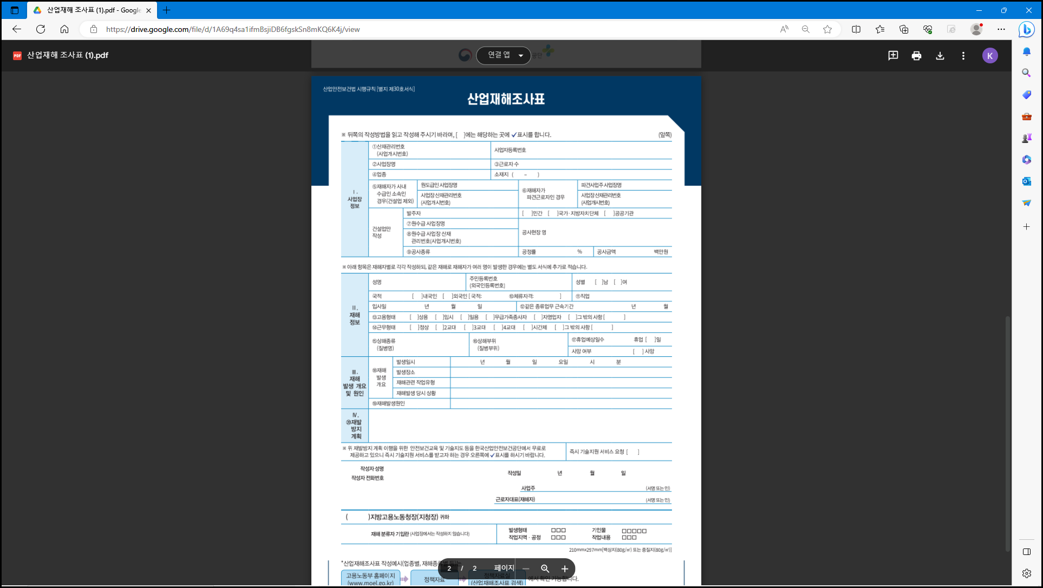Check the 민간 owner bracket

click(527, 213)
